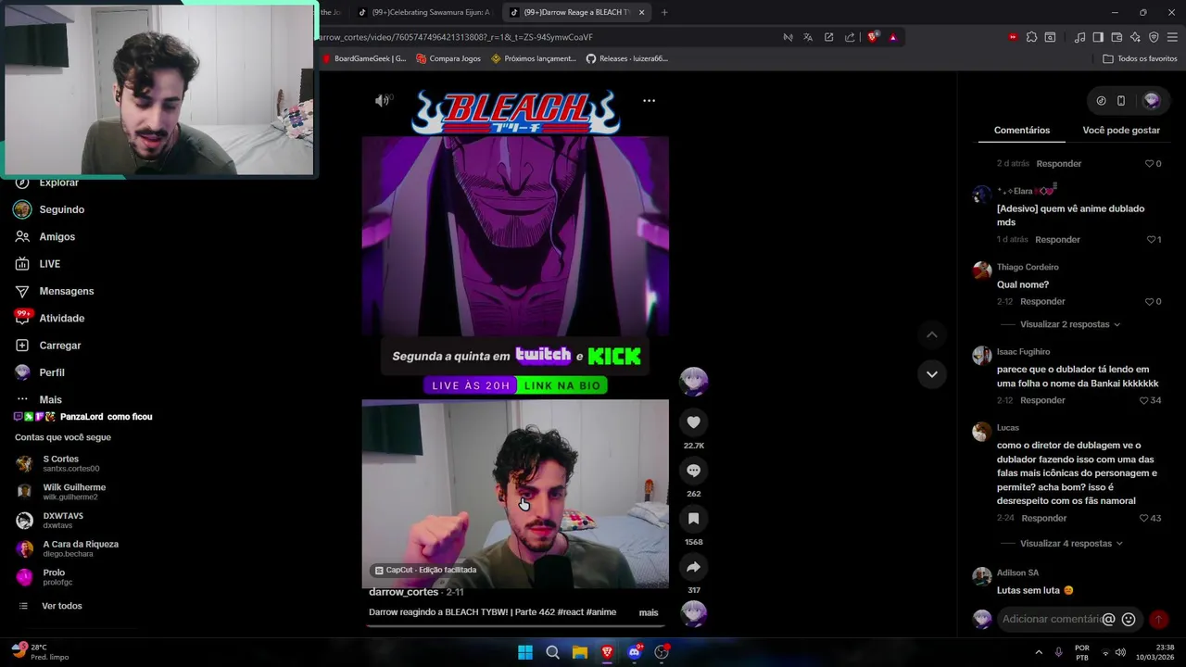Open the Brave Wallet icon

1117,37
